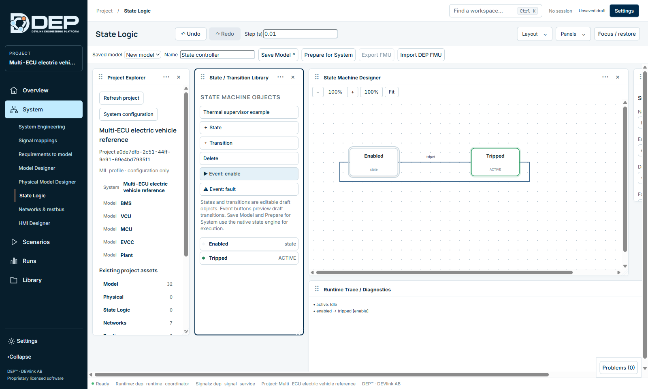Go to Model Designer page

pyautogui.click(x=37, y=168)
